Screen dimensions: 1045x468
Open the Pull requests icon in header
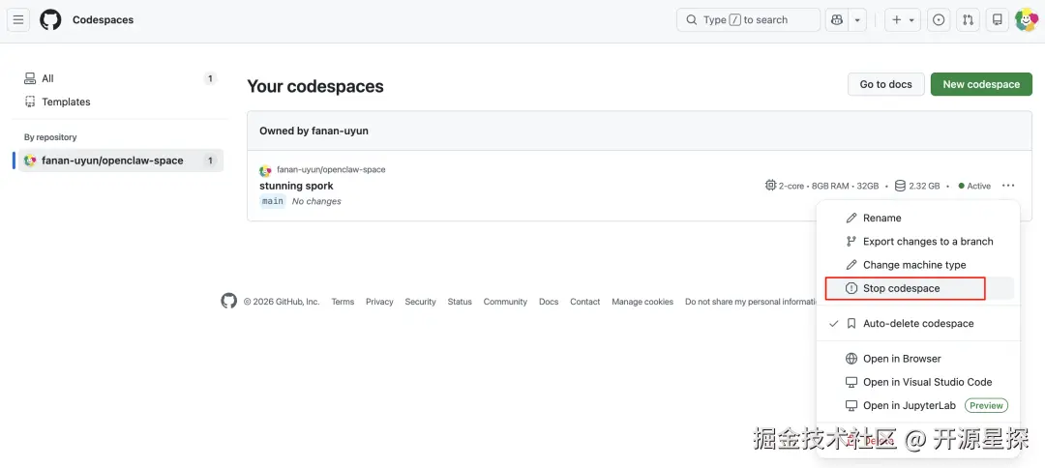967,19
